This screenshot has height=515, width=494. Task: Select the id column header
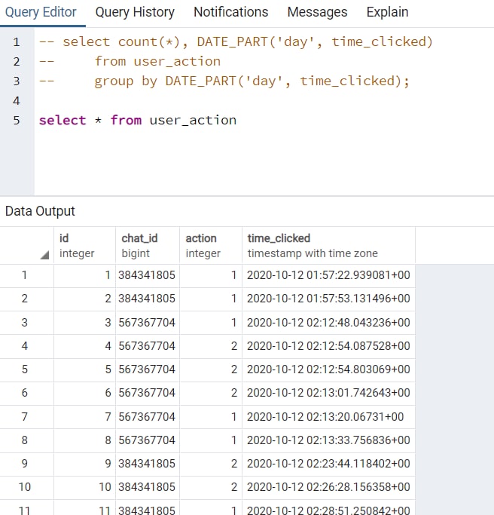tap(84, 245)
